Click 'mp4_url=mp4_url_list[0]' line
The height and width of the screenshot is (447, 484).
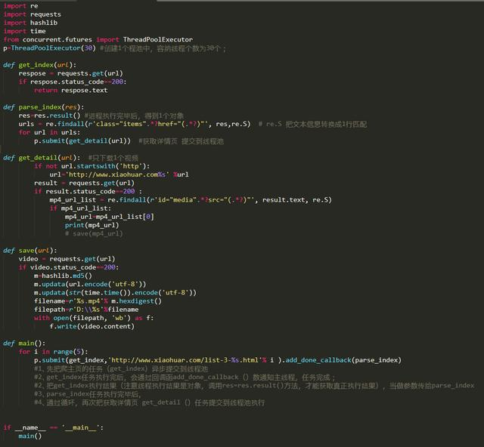(x=109, y=217)
